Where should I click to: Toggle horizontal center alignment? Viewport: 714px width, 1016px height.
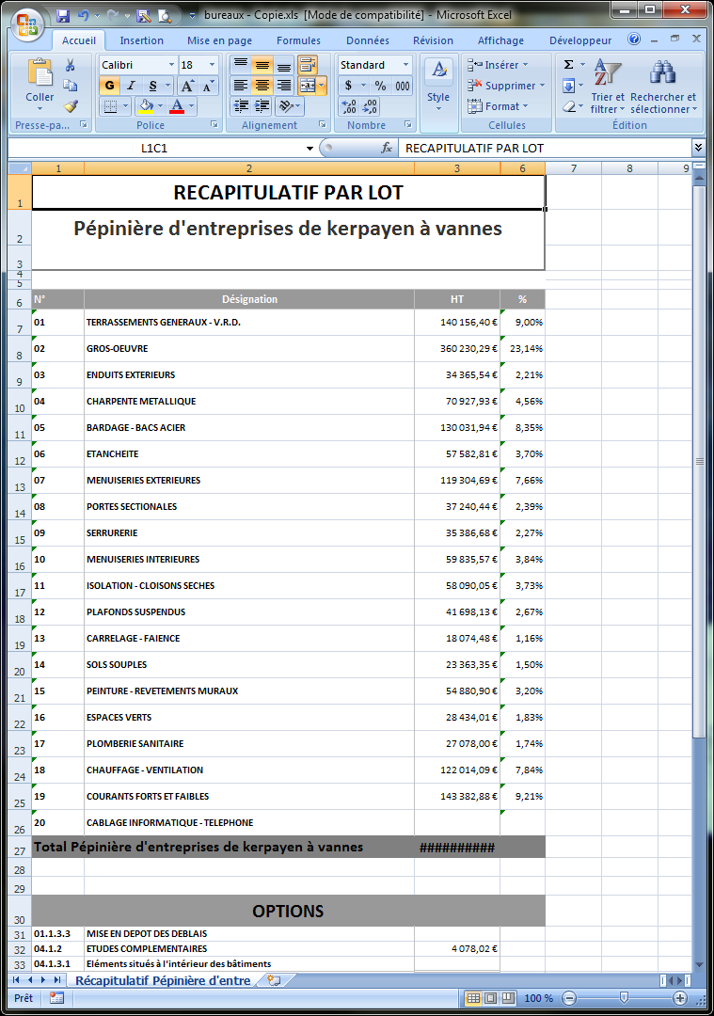click(x=262, y=86)
